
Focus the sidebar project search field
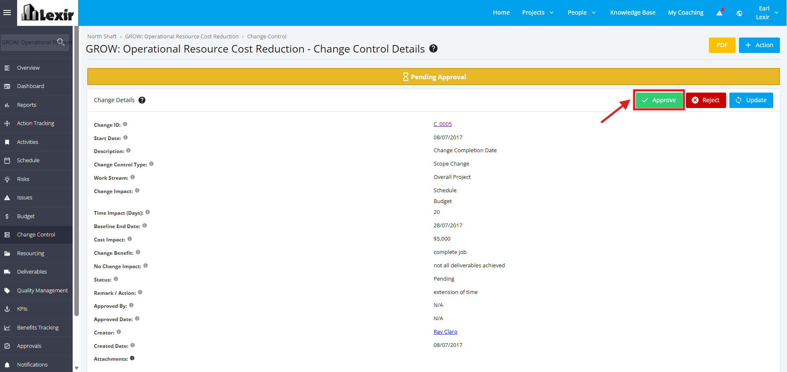[x=35, y=42]
